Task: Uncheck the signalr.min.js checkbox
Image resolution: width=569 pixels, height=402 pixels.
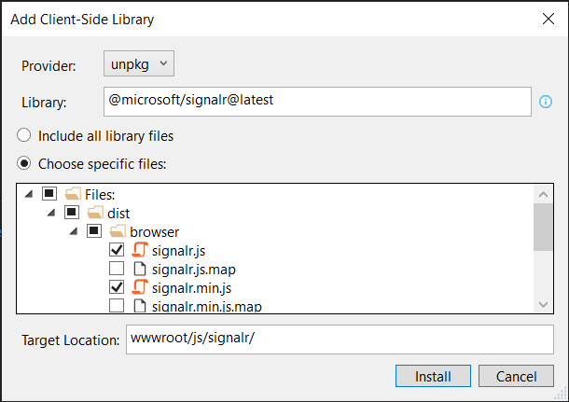Action: (x=117, y=287)
